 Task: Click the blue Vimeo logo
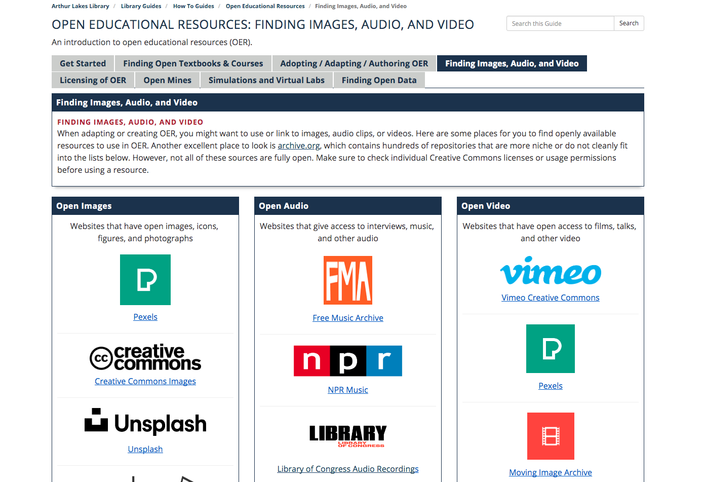click(551, 271)
